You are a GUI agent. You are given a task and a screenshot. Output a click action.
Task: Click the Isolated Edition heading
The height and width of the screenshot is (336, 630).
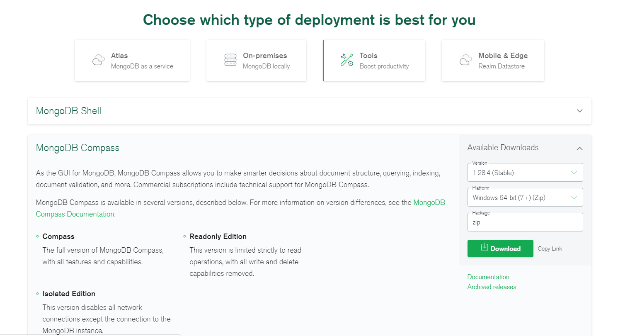click(69, 294)
